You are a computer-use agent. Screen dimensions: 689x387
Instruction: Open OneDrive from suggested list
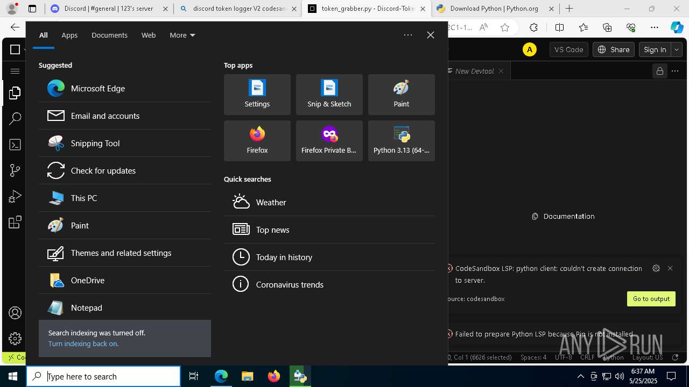click(125, 280)
